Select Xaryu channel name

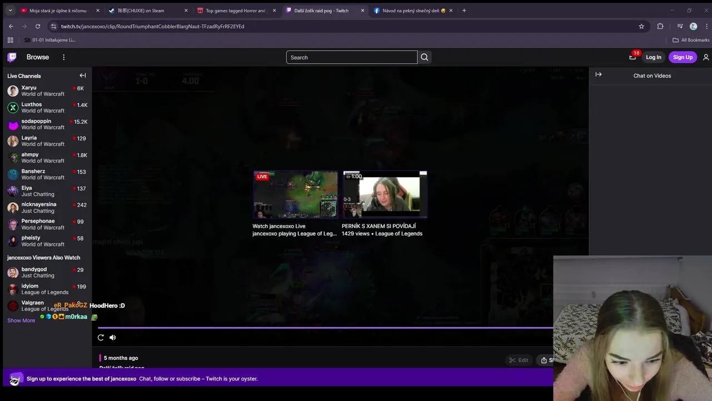[x=29, y=87]
